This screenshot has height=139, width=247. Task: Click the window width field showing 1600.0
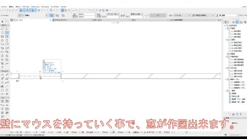[x=86, y=14]
